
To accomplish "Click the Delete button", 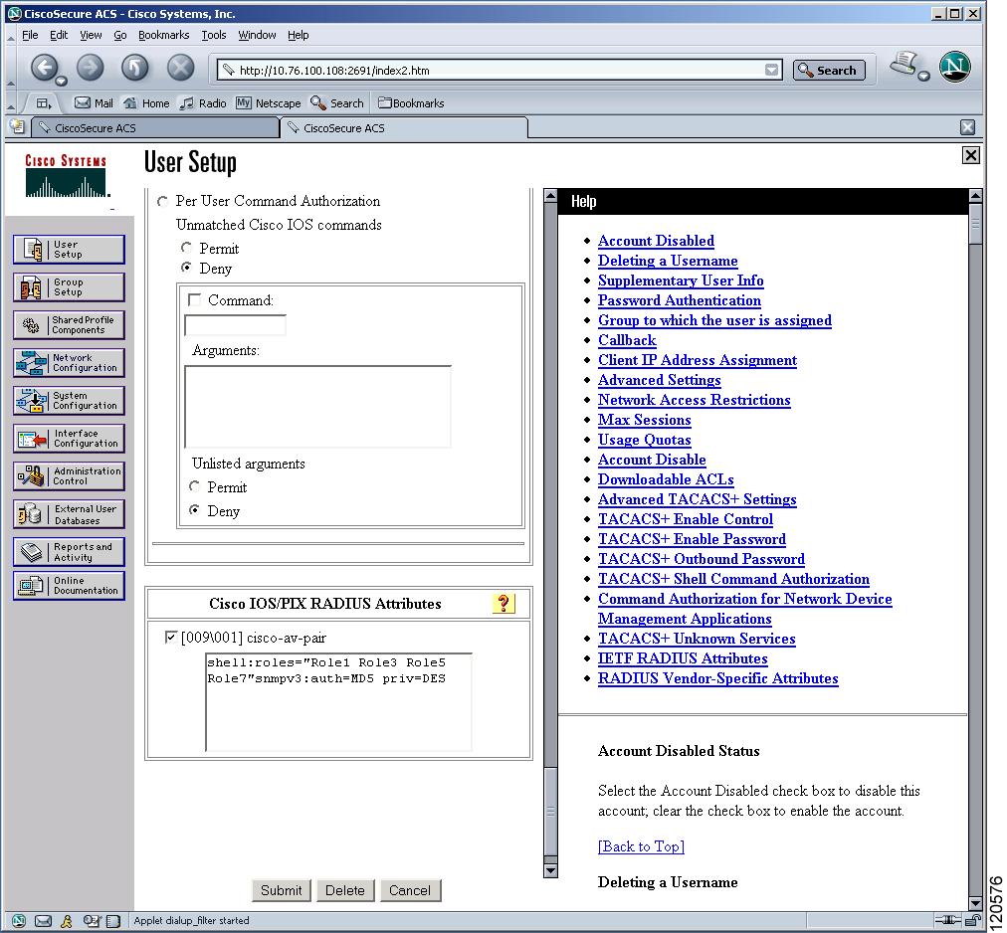I will click(x=345, y=890).
